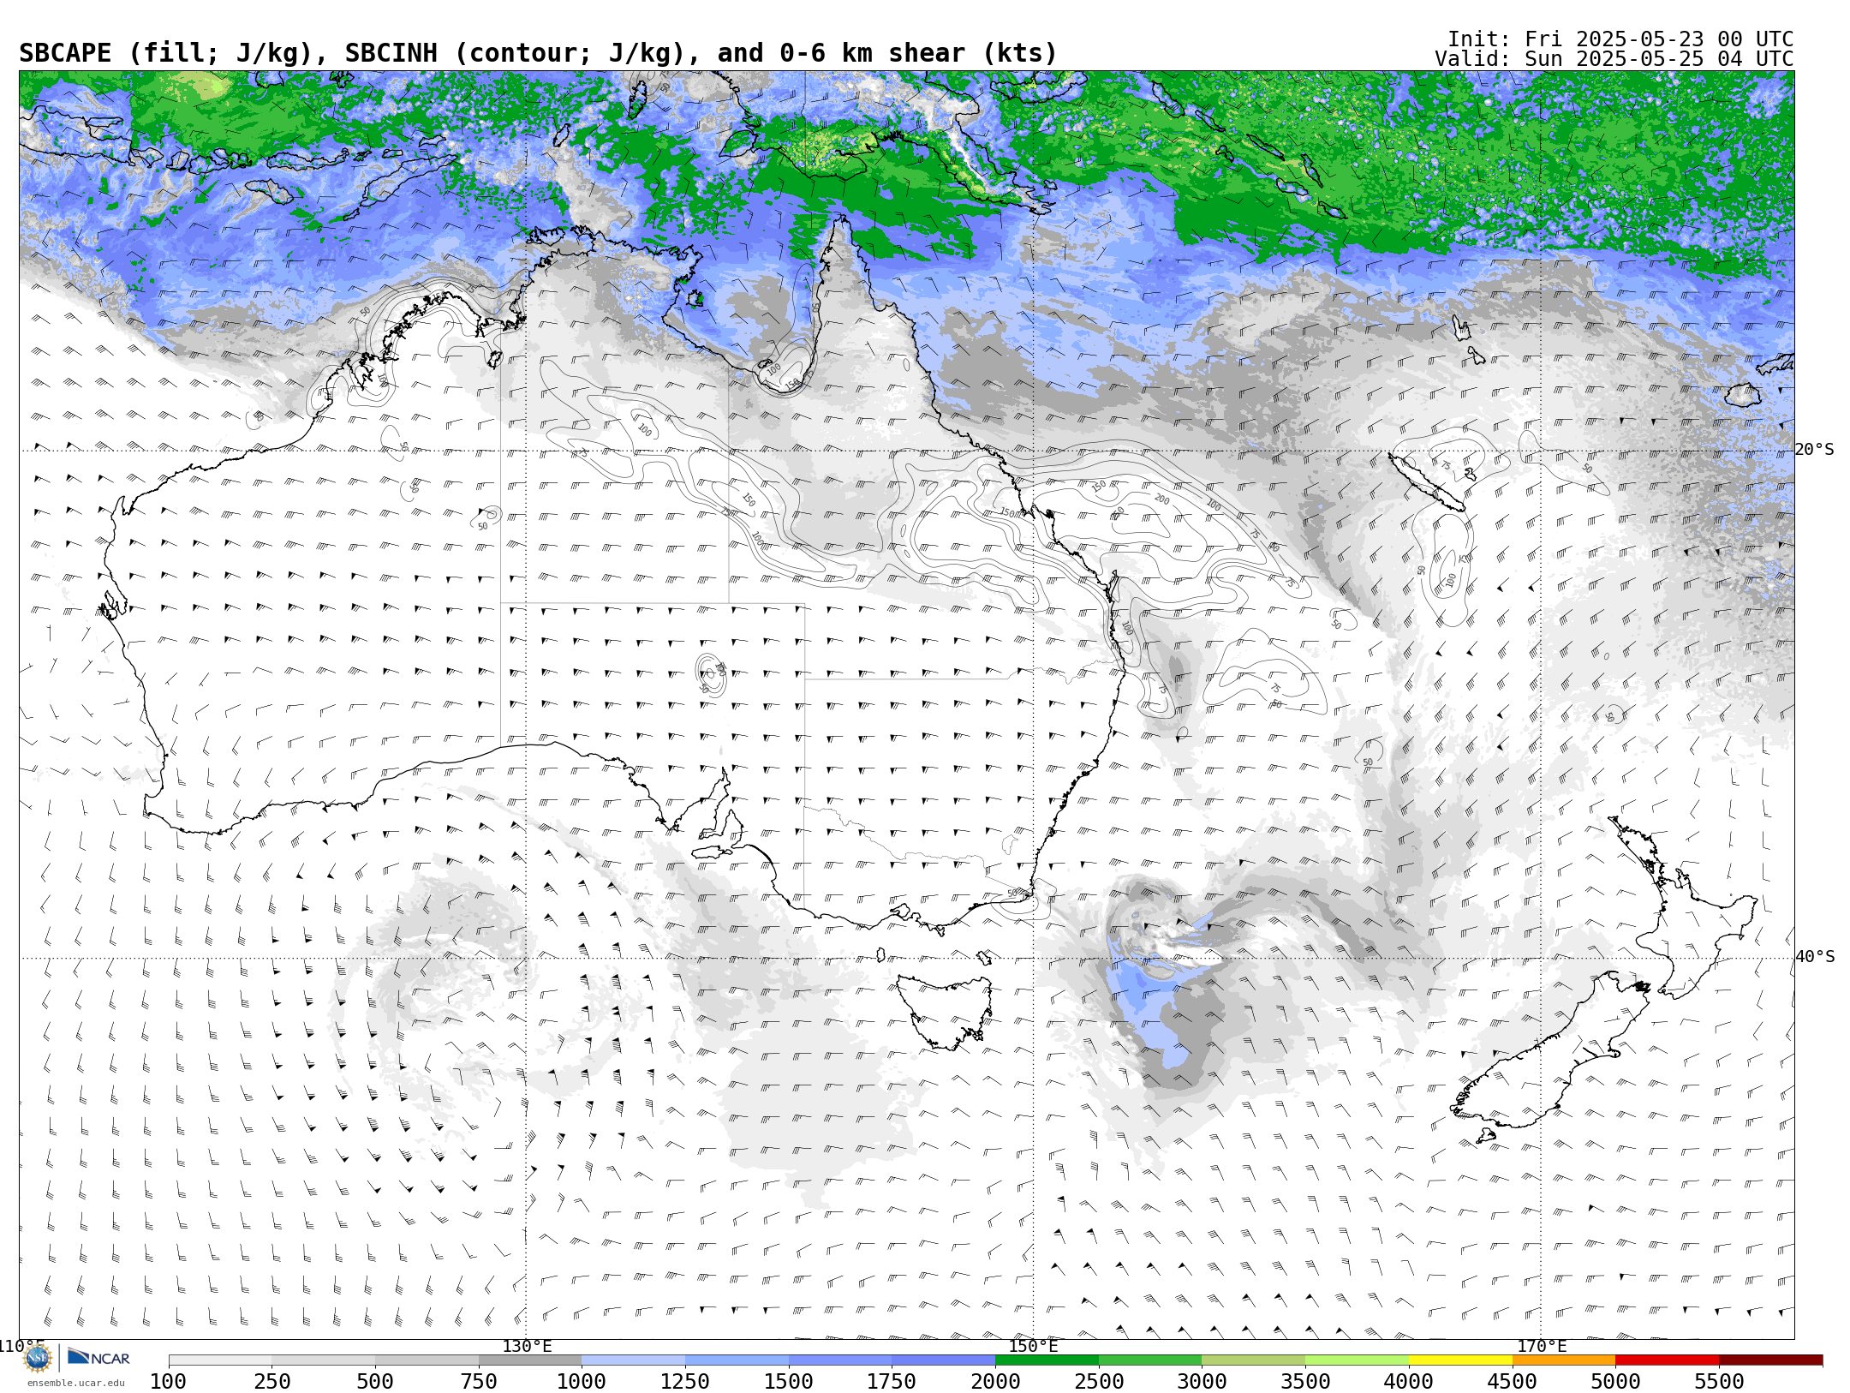
Task: Select the Init: Fri 2025-05-23 00 UTC text
Action: 1620,39
